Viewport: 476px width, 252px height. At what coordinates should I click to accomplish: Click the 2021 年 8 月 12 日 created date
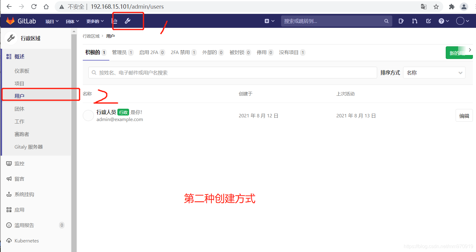[x=259, y=115]
